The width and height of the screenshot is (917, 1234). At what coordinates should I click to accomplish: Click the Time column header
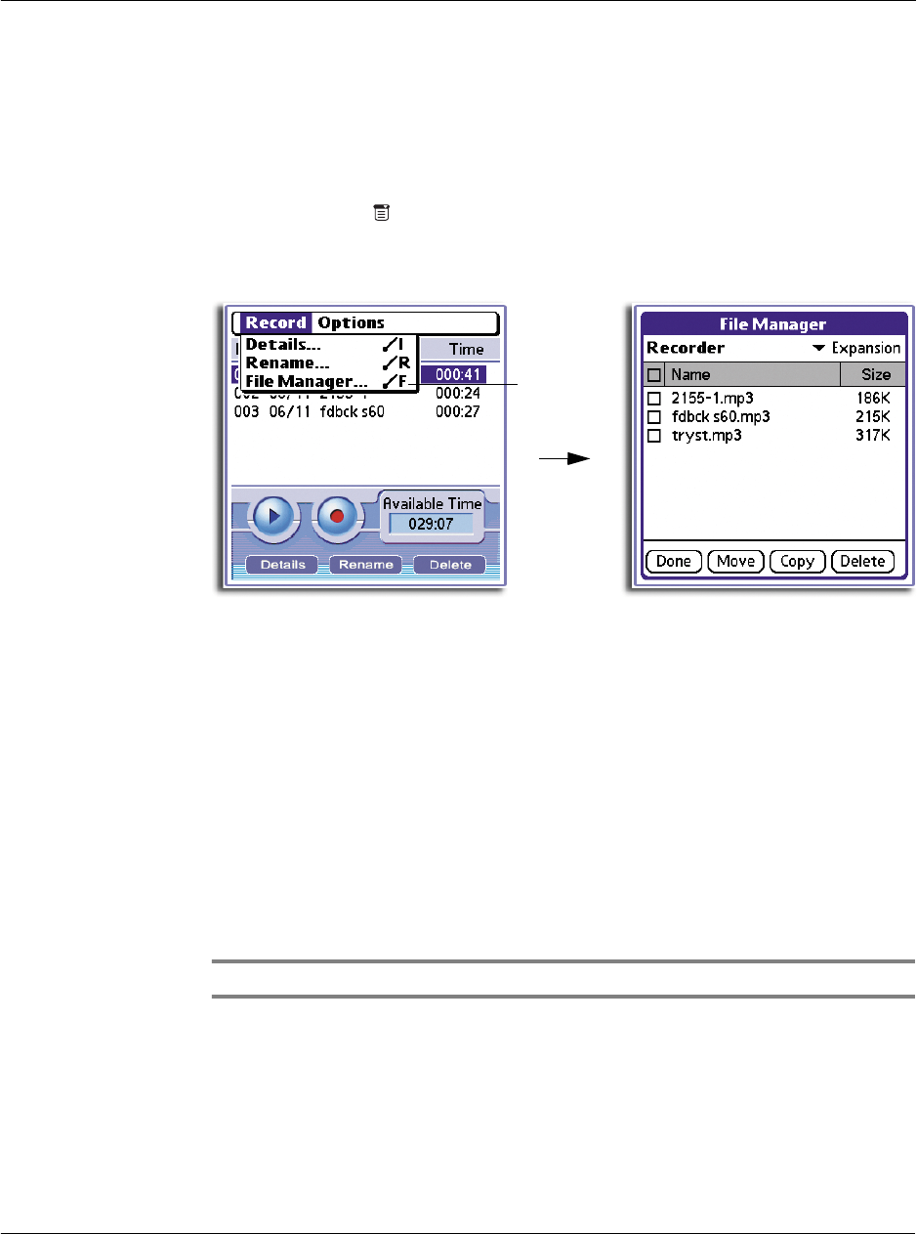pos(466,349)
